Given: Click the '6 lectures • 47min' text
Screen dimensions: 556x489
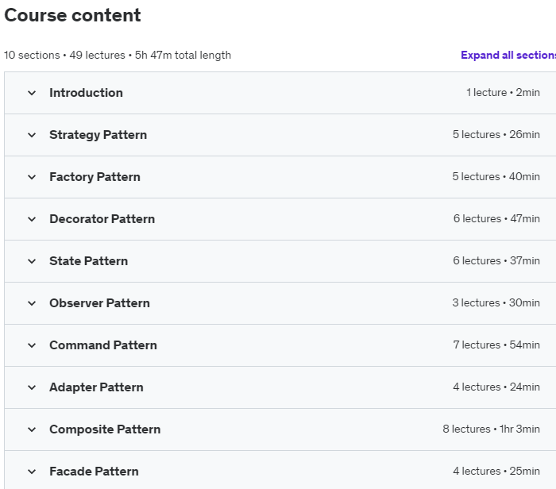Looking at the screenshot, I should point(496,218).
